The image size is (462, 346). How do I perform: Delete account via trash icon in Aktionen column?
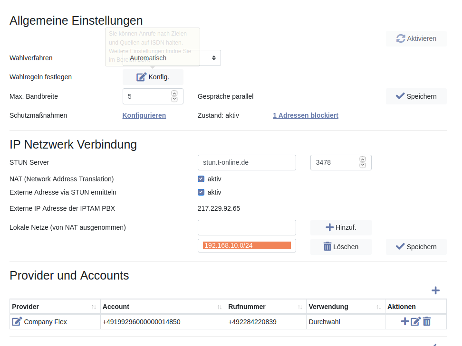click(x=427, y=321)
